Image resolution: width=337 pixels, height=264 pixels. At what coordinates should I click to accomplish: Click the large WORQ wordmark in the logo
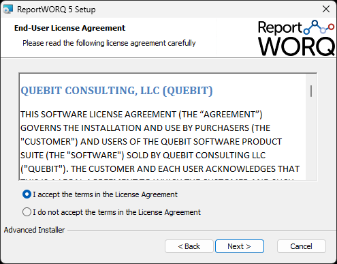pyautogui.click(x=296, y=46)
